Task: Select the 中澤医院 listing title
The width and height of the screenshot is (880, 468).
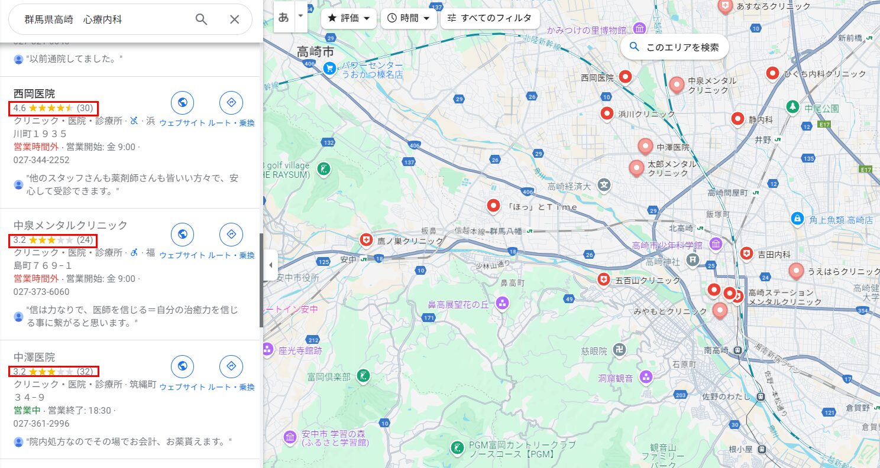Action: coord(34,357)
